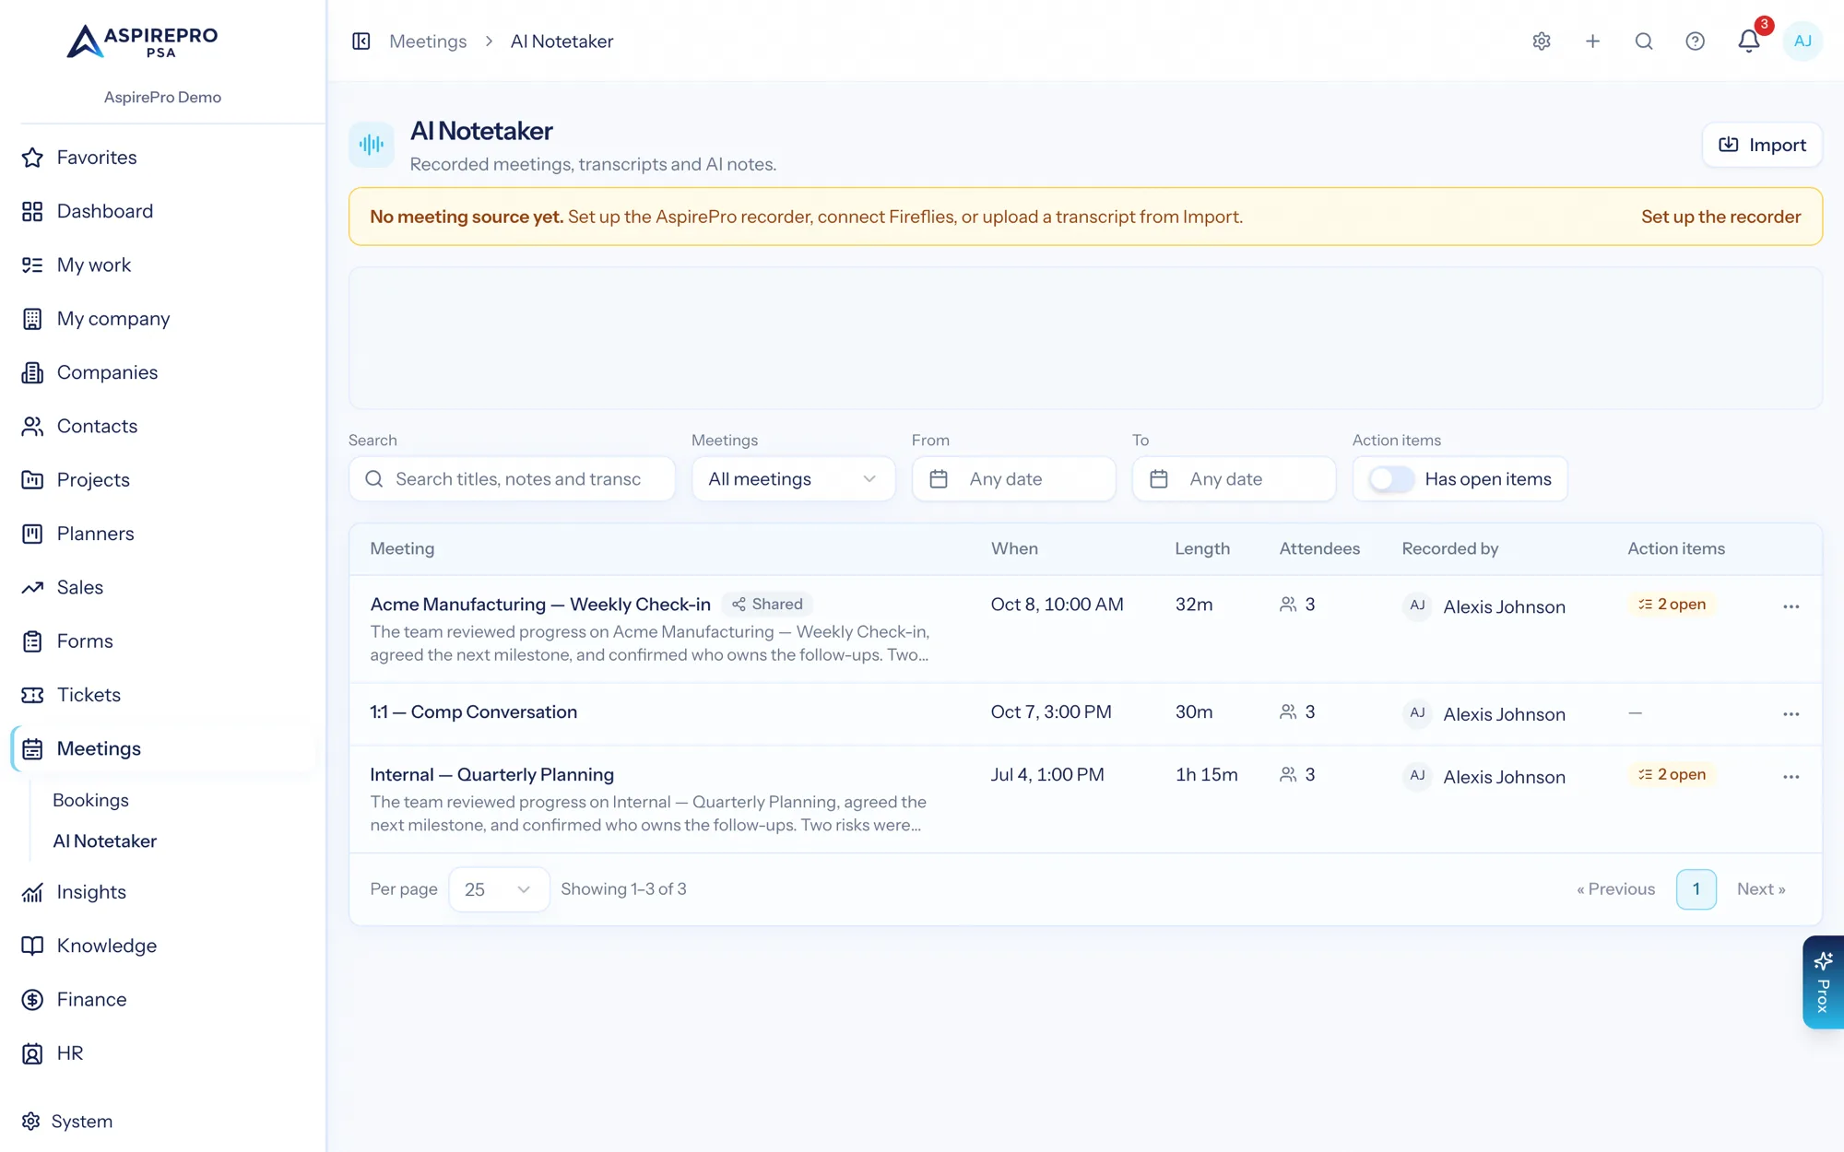Open the AJ user avatar menu
This screenshot has height=1152, width=1844.
click(x=1803, y=41)
